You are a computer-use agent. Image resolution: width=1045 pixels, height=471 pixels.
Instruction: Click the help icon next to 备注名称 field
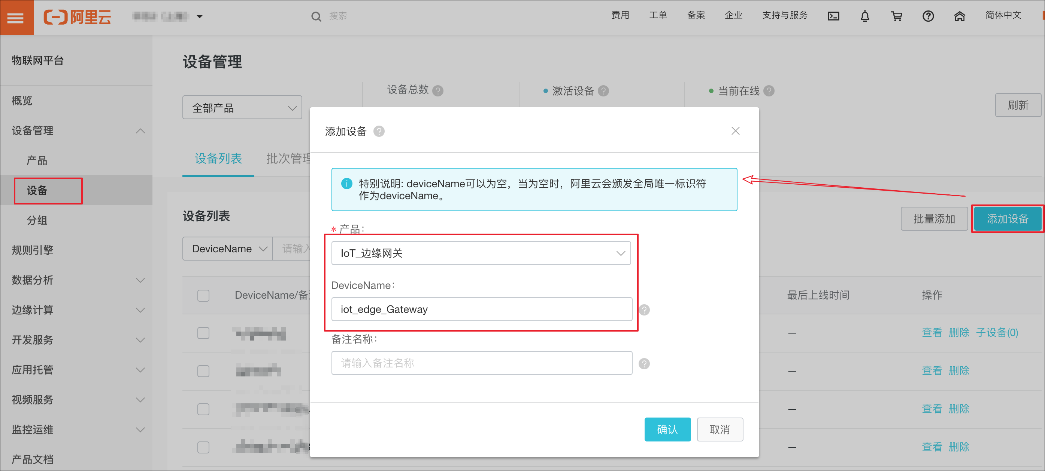tap(644, 364)
